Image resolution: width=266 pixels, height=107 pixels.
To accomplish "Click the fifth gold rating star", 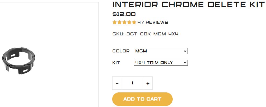I will (x=134, y=22).
